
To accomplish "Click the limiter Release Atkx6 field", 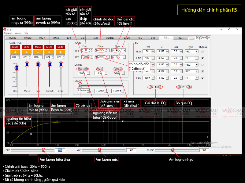I will coord(117,73).
